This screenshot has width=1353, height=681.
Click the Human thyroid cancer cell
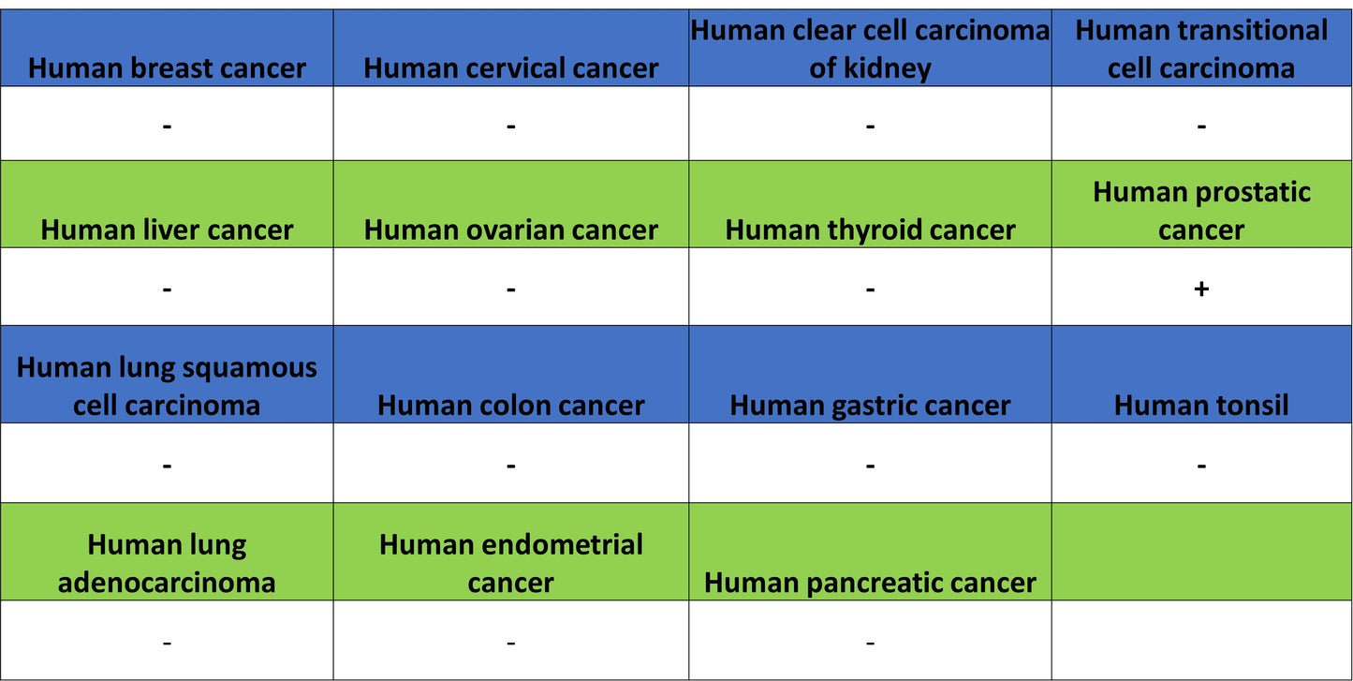[x=870, y=204]
